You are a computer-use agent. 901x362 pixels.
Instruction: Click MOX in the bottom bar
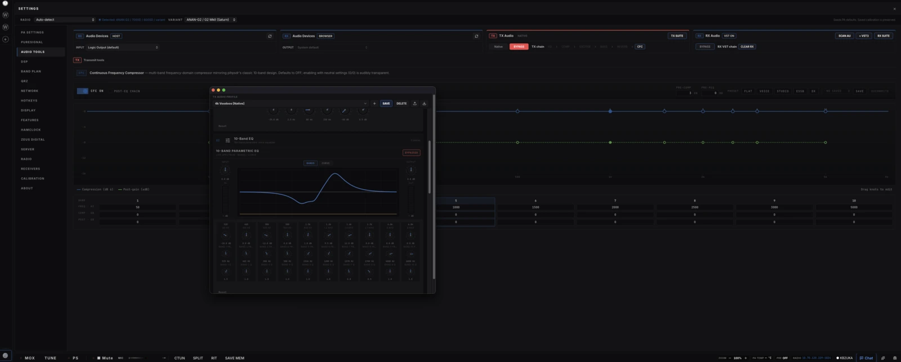30,358
